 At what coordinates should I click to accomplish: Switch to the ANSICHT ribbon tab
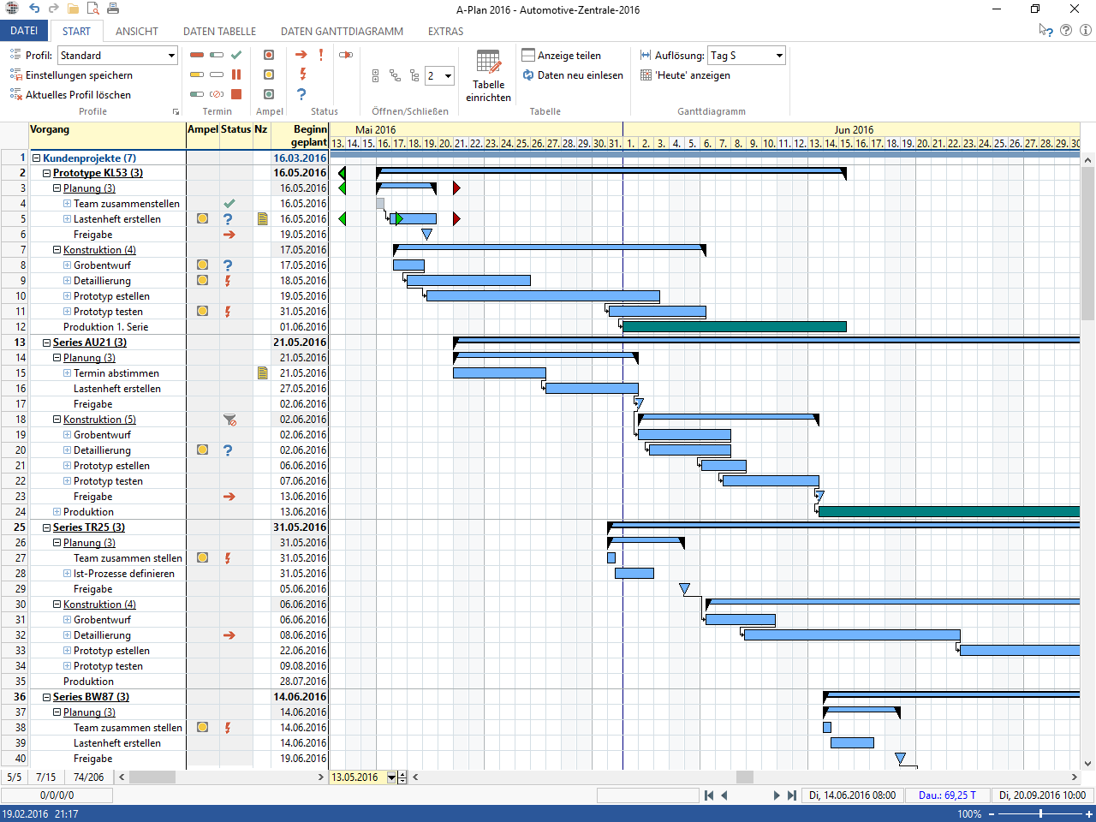pos(136,32)
